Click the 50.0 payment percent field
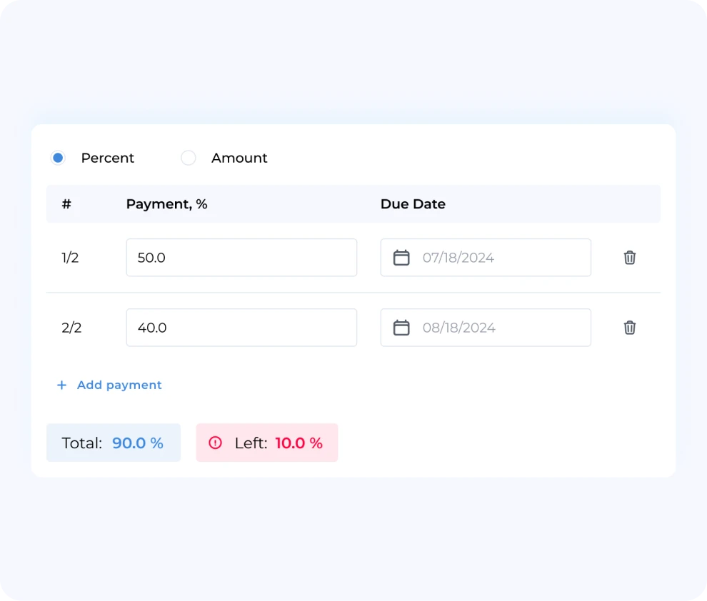The height and width of the screenshot is (601, 707). [x=241, y=258]
